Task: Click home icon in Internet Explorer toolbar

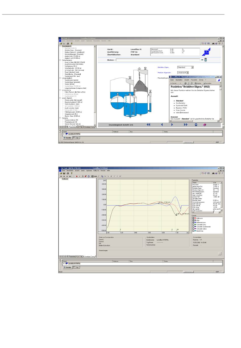Action: 192,83
